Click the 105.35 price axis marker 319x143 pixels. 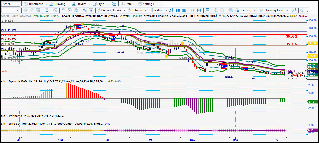312,56
